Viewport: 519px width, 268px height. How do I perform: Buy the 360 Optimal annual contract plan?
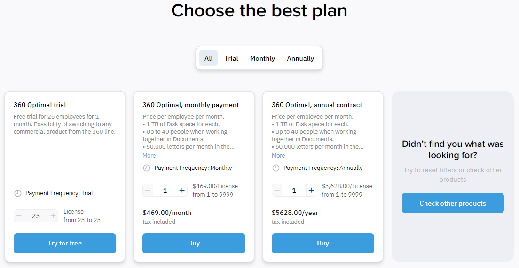pos(323,243)
